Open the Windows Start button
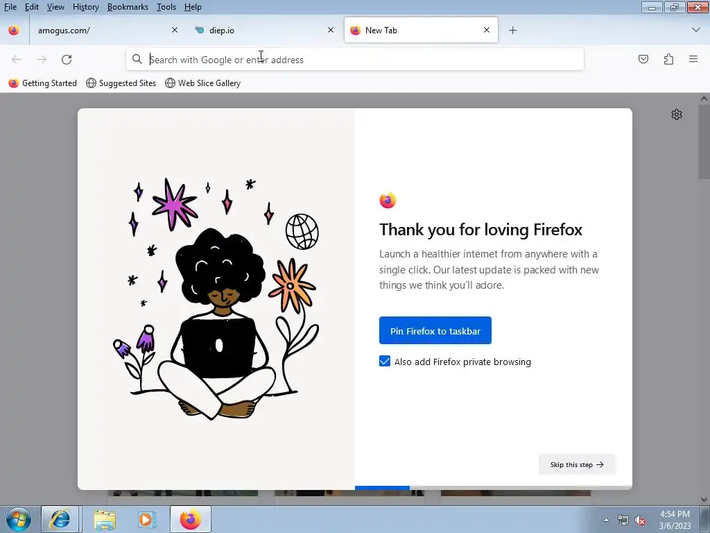710x533 pixels. [x=19, y=519]
